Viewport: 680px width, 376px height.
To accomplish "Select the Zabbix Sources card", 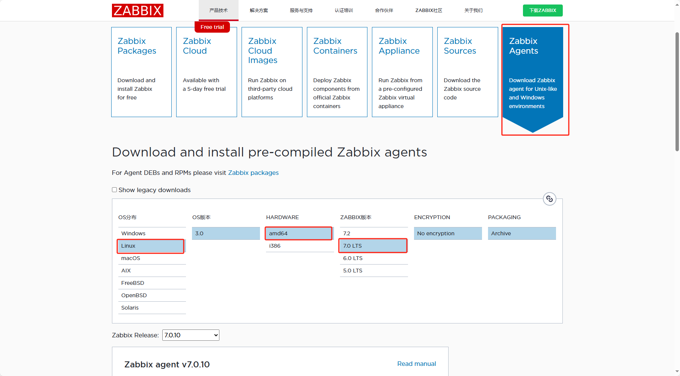I will pos(468,72).
